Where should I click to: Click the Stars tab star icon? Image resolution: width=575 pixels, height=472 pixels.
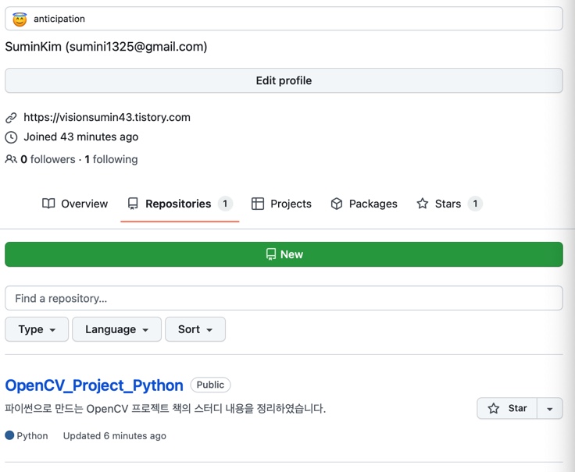pyautogui.click(x=423, y=203)
